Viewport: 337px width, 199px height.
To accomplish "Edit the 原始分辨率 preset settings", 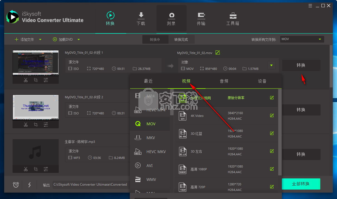I will click(x=272, y=98).
